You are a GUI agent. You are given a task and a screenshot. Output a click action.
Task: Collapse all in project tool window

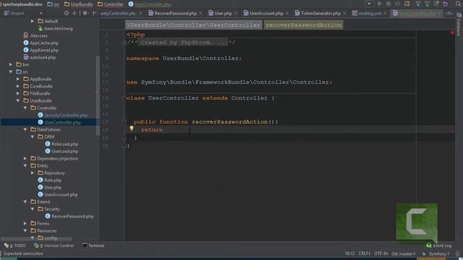74,13
